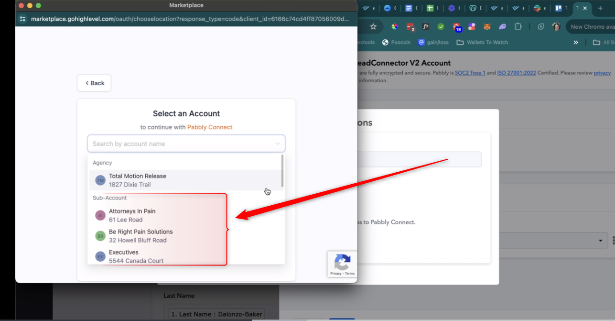
Task: Open the gain/loss bookmark
Action: [x=433, y=42]
